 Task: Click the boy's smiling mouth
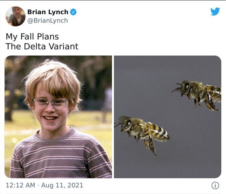[x=50, y=118]
